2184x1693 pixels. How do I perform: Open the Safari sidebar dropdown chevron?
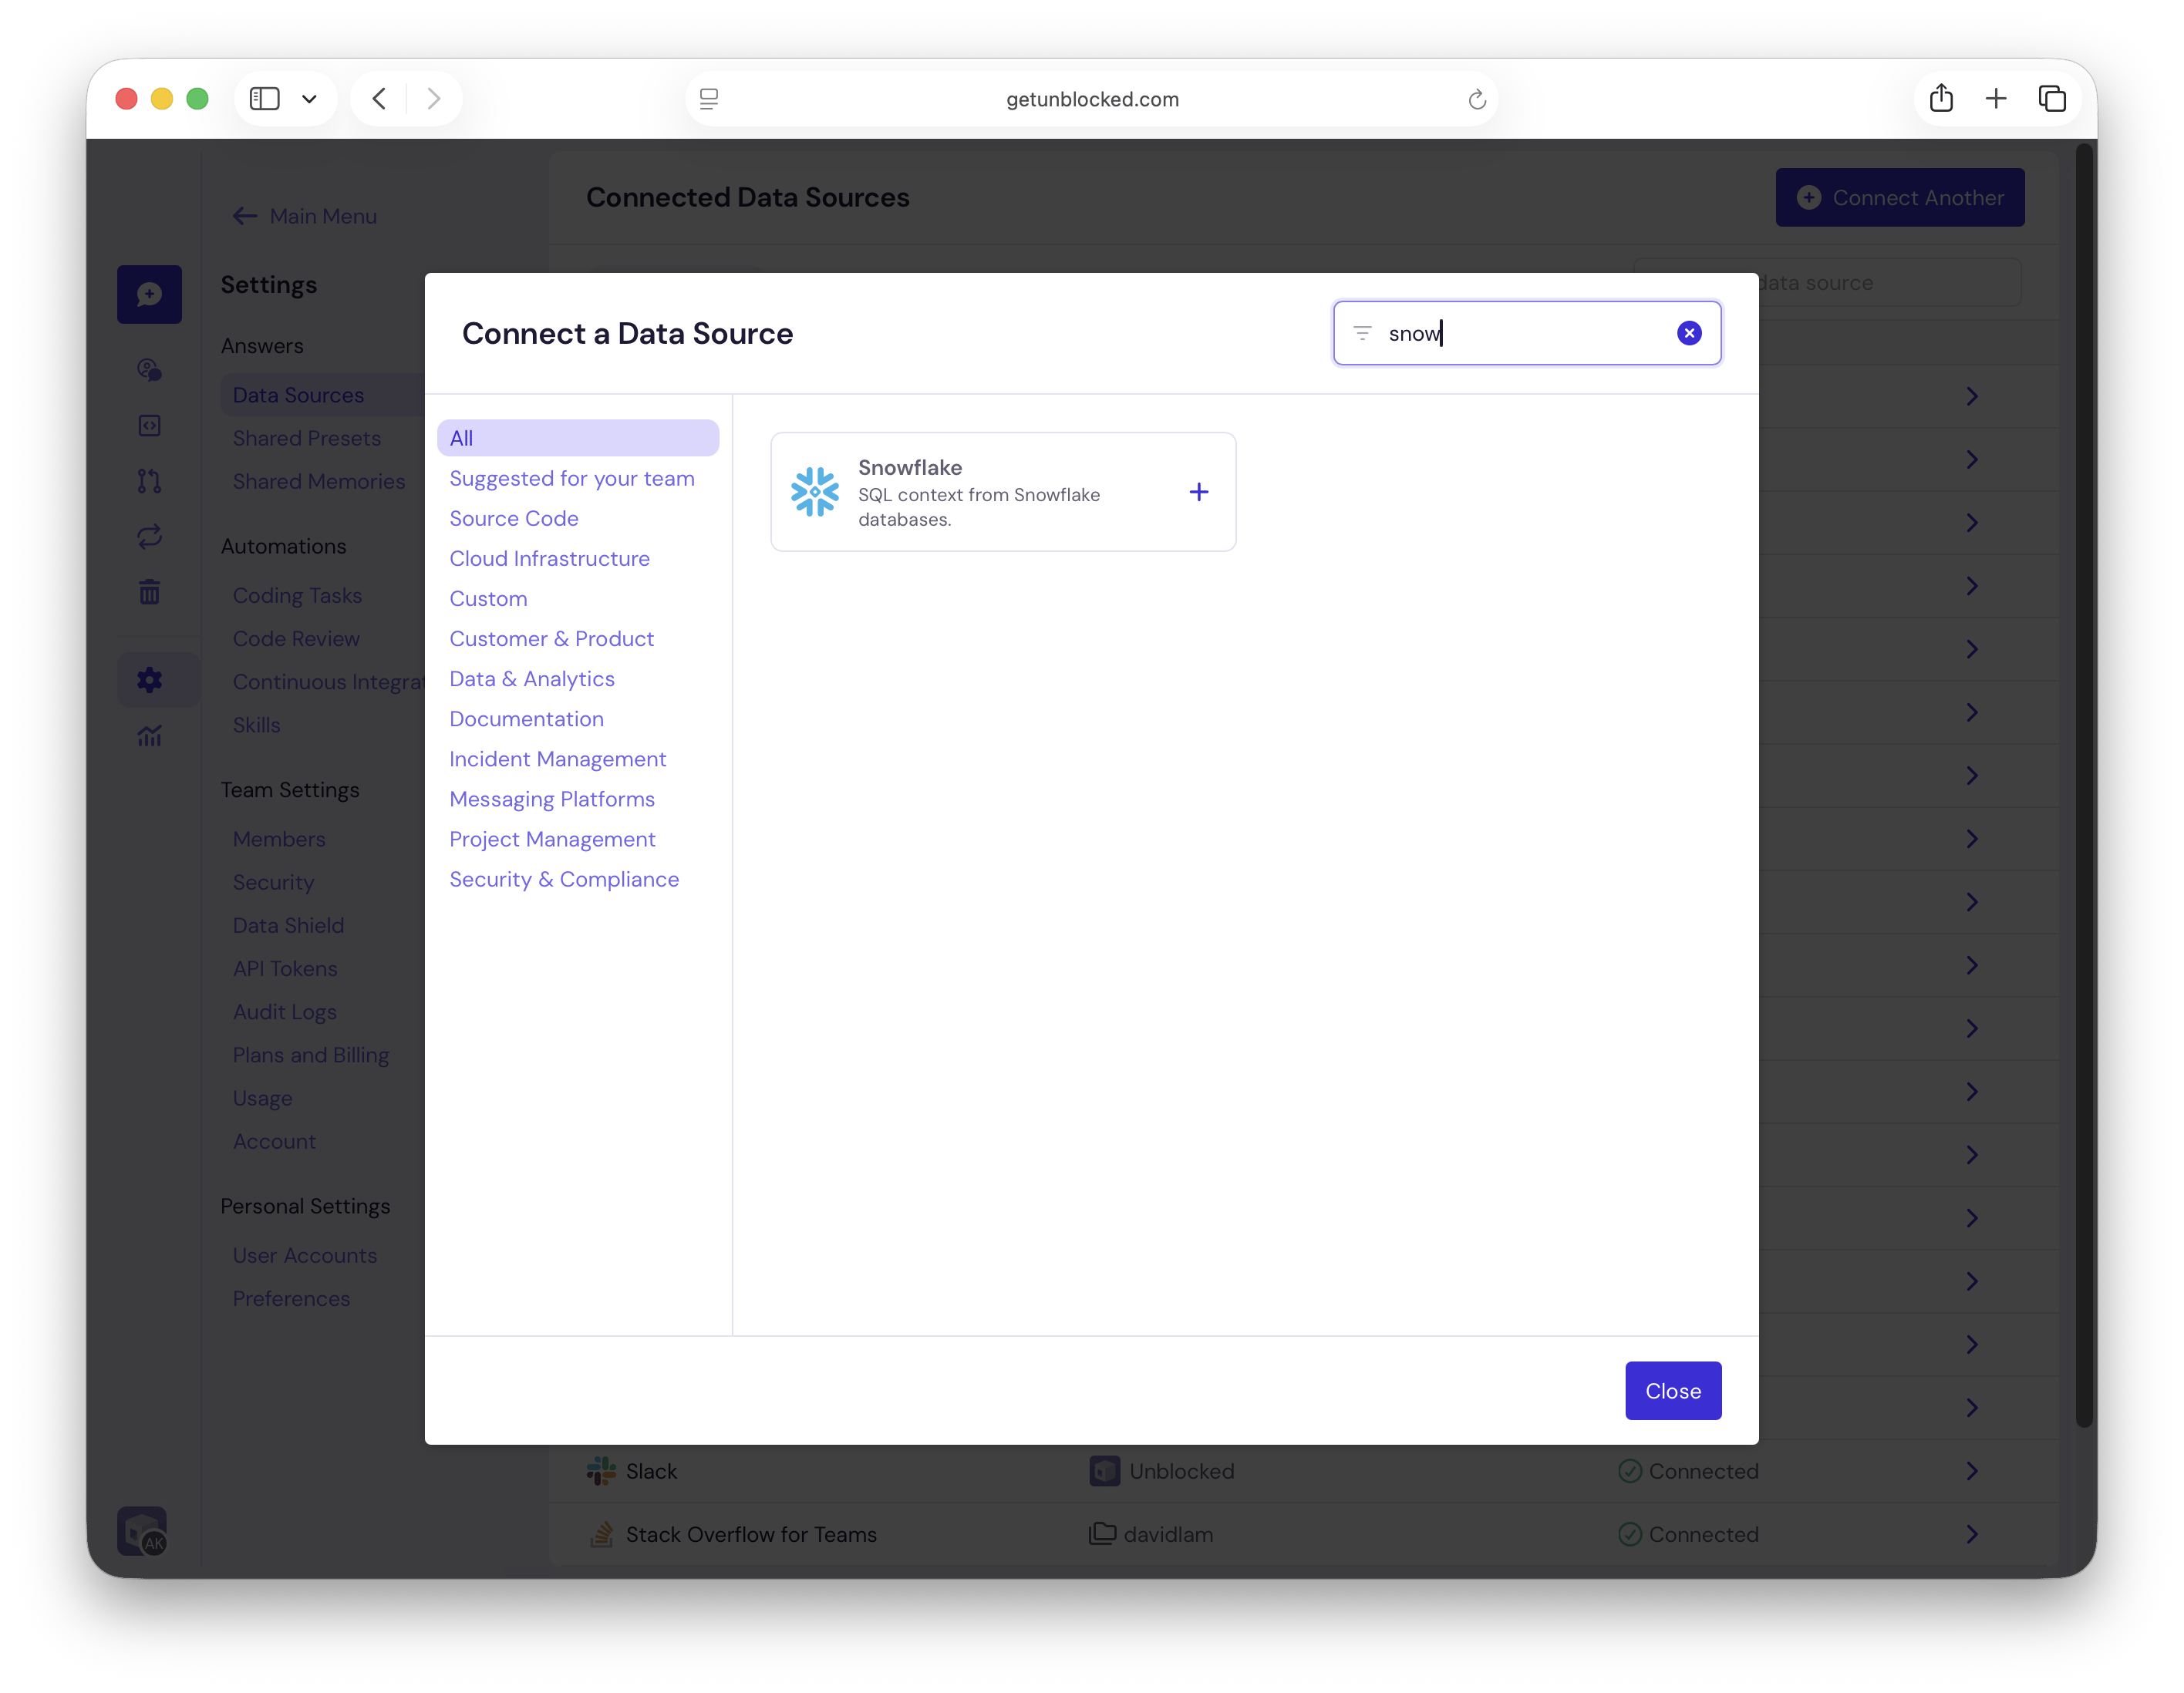point(309,98)
